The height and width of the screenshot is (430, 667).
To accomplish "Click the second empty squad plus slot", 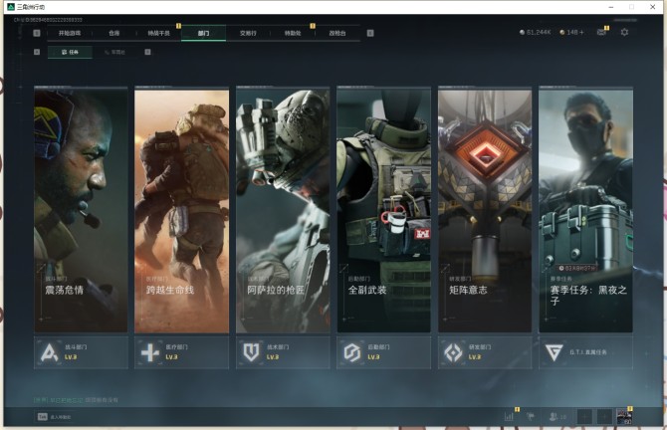I will [x=604, y=417].
